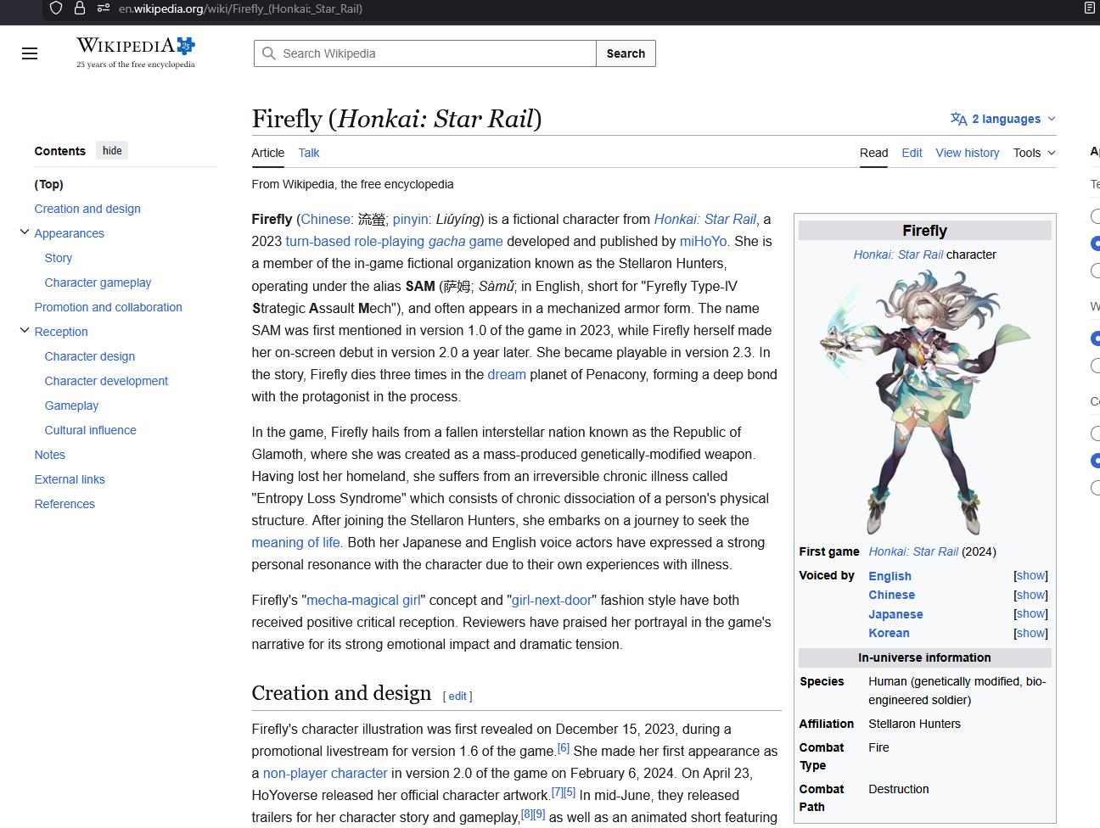Screen dimensions: 1100x828
Task: Show Chinese voice actors in infobox
Action: point(1030,595)
